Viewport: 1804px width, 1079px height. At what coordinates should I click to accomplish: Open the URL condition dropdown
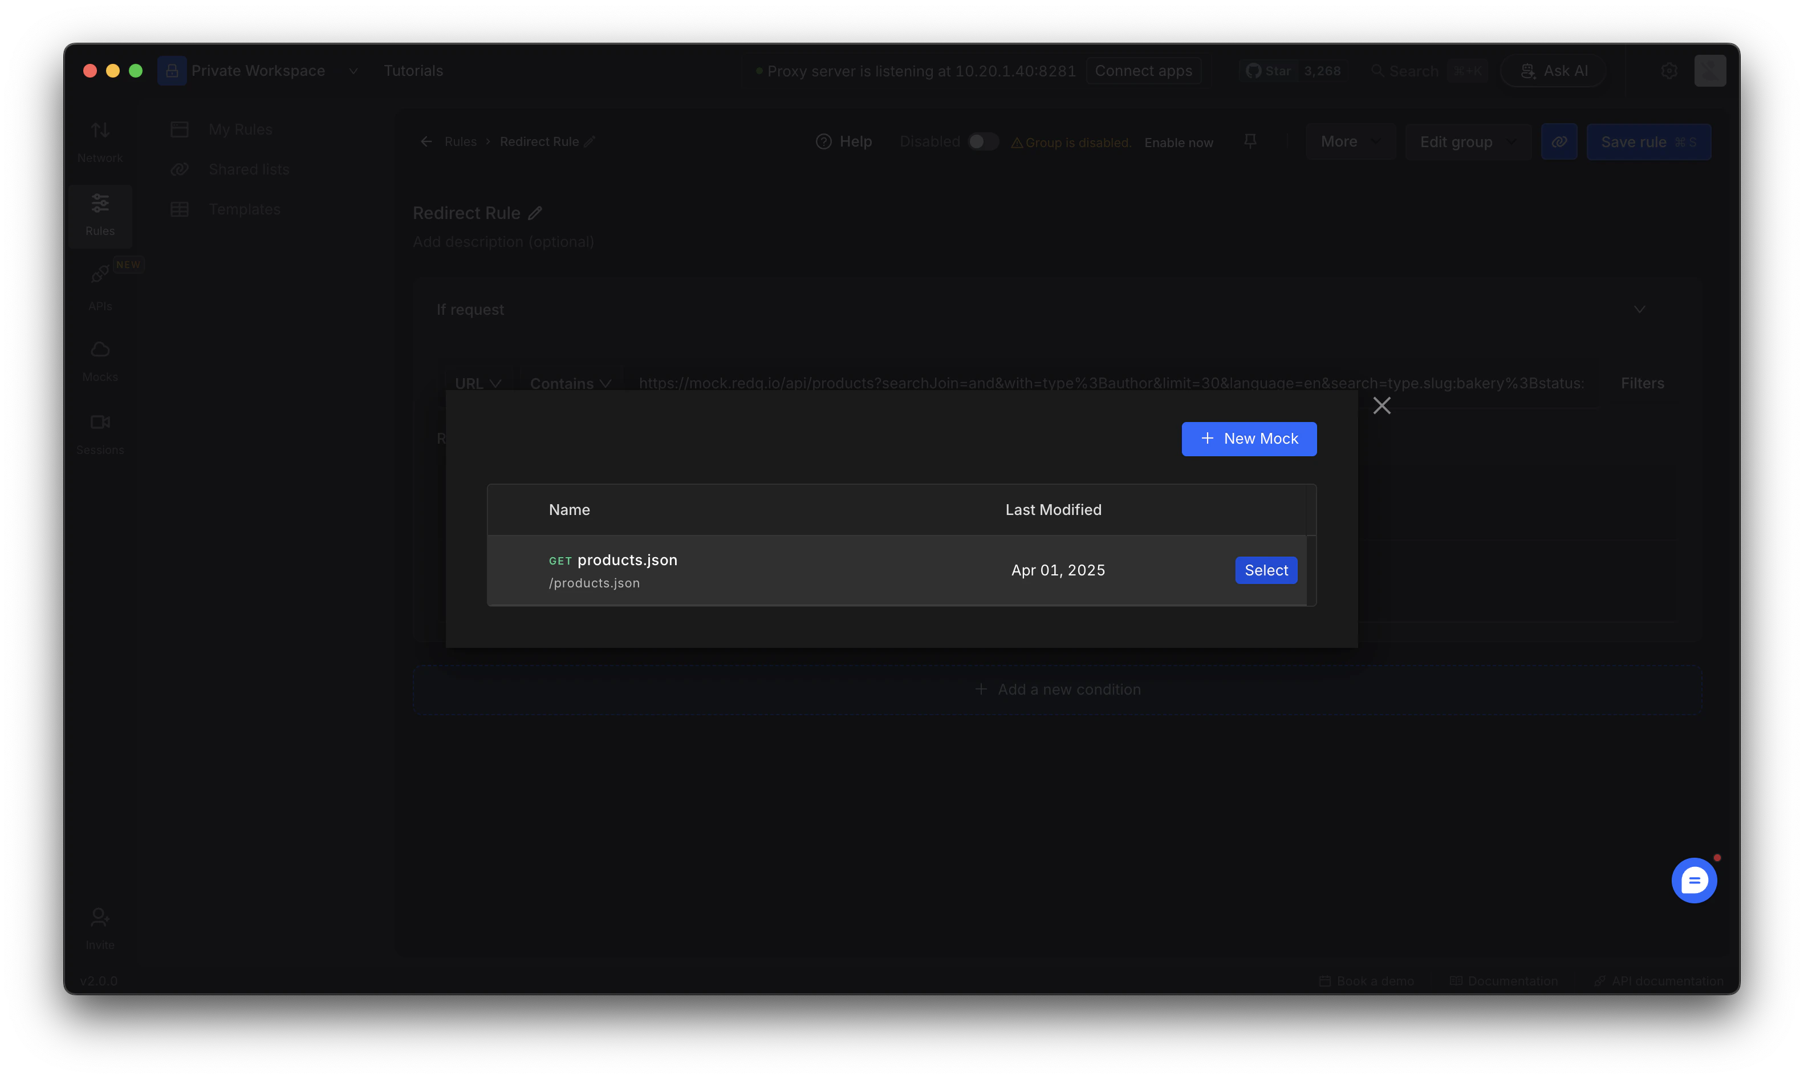478,383
